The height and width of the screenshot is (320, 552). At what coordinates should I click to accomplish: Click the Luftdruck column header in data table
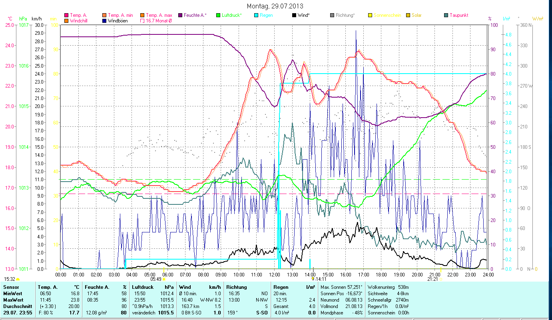143,287
